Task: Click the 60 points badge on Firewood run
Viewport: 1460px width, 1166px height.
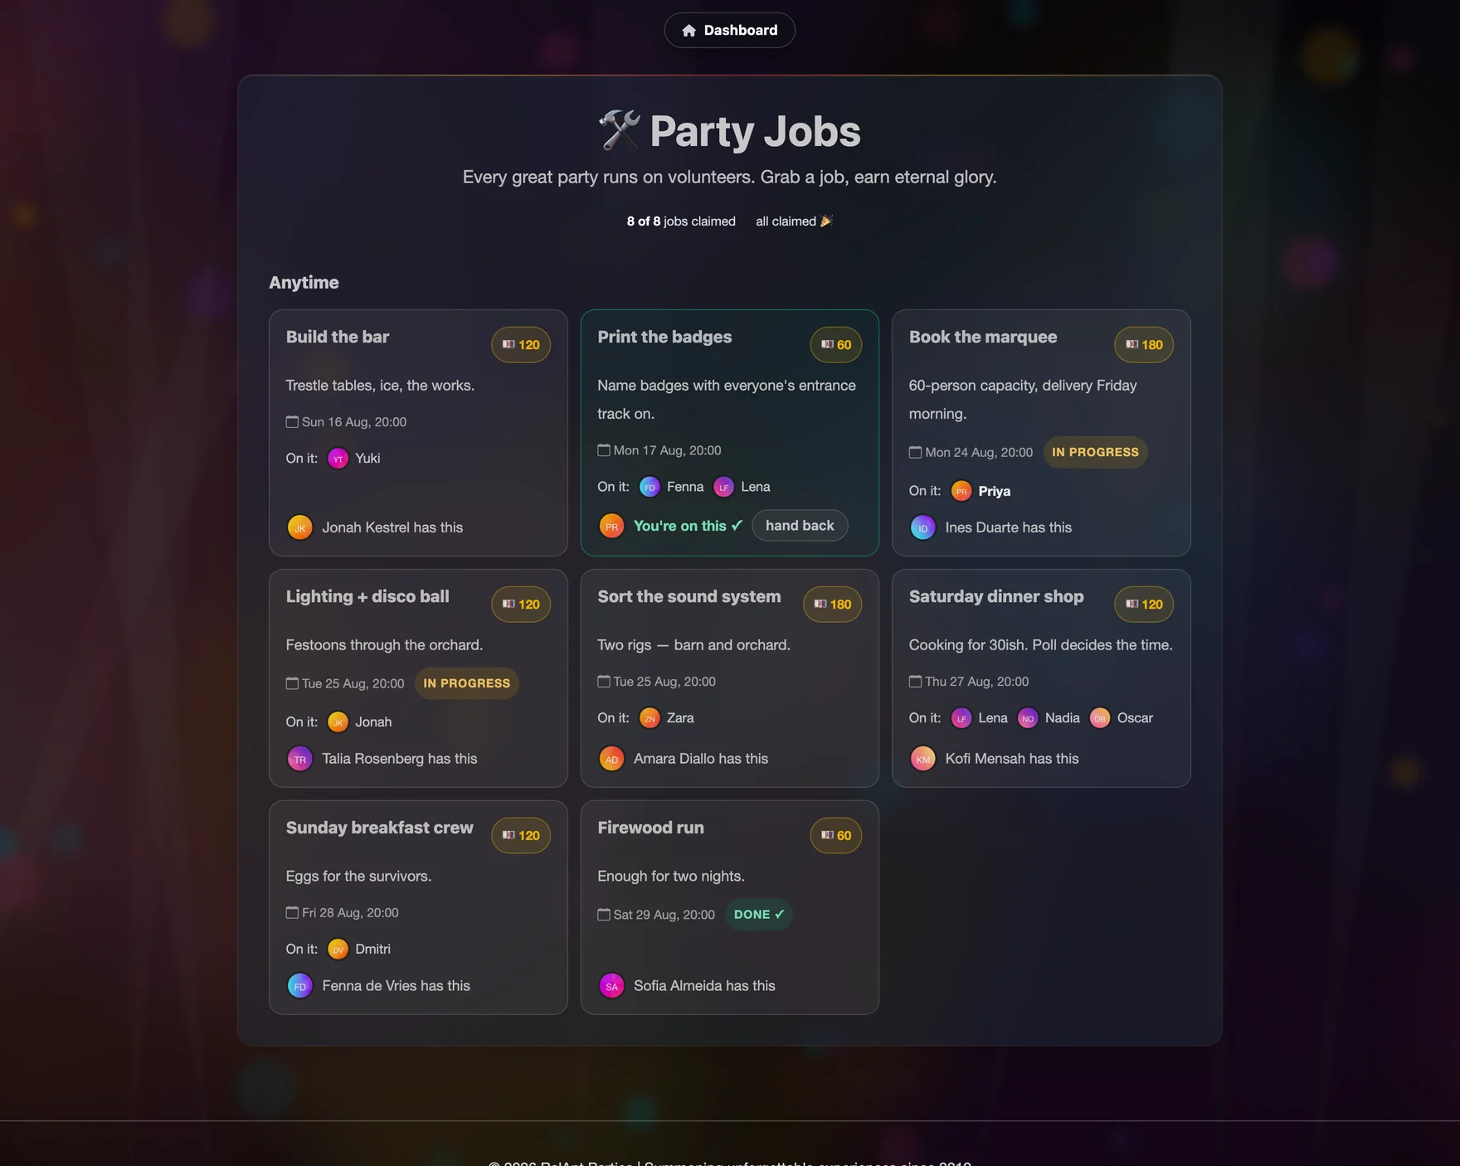Action: coord(836,836)
